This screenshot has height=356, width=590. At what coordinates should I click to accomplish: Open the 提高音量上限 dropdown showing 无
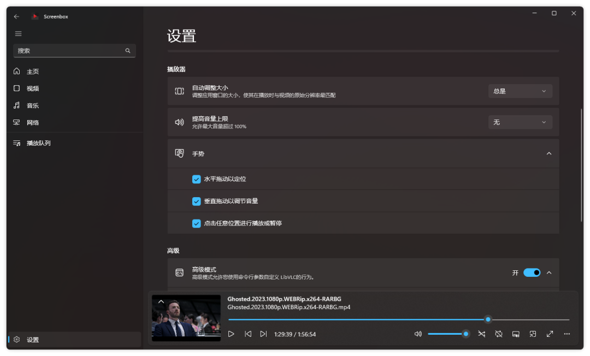tap(520, 122)
